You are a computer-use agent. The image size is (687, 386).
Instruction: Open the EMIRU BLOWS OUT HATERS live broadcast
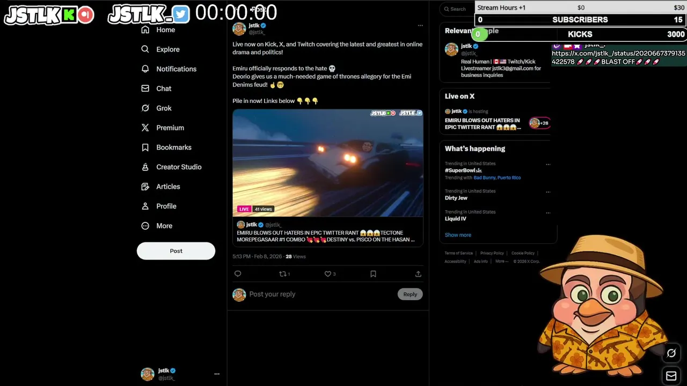(x=483, y=124)
